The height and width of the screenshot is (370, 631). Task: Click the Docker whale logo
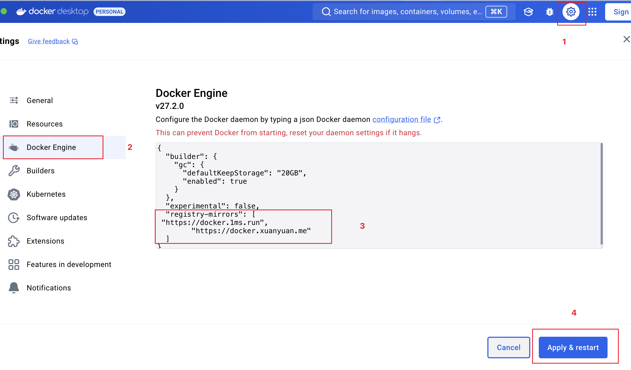pyautogui.click(x=21, y=11)
